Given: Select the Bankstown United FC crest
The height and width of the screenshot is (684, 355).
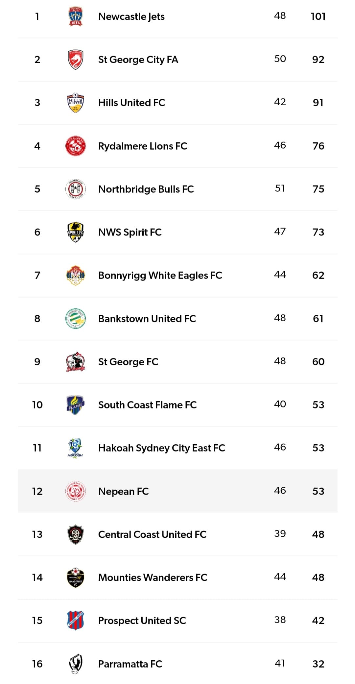Looking at the screenshot, I should tap(75, 318).
